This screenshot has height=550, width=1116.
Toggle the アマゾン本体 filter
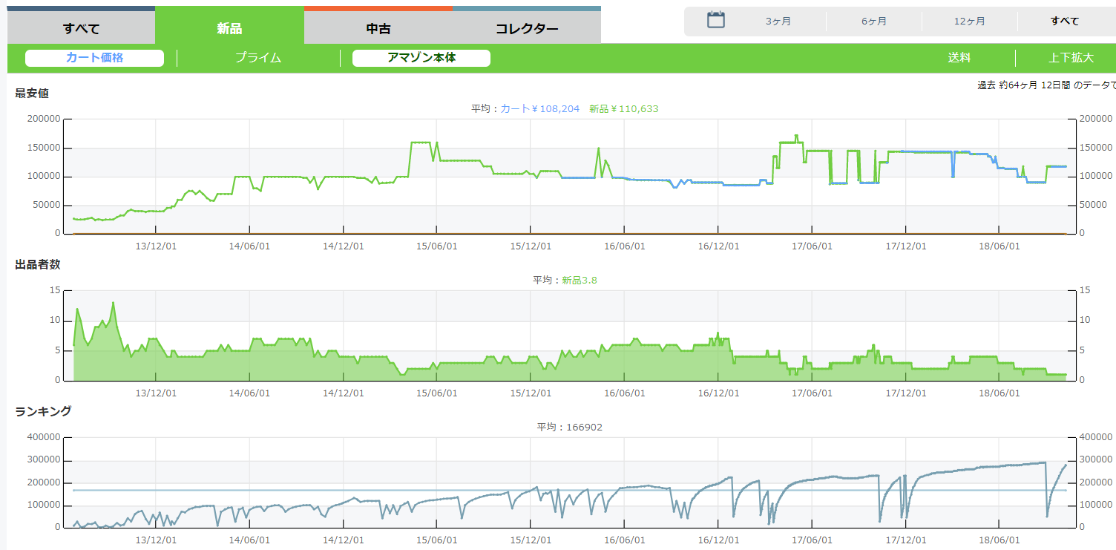click(x=421, y=58)
